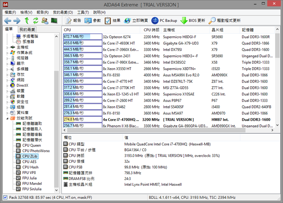283x203 pixels.
Task: Click the results list horizontal scrollbar
Action: coord(156,130)
